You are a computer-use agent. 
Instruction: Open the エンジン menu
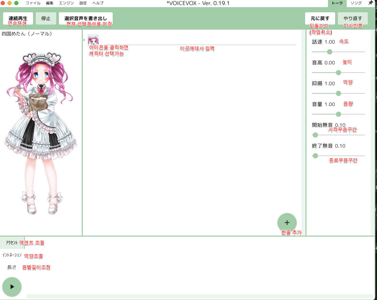66,3
